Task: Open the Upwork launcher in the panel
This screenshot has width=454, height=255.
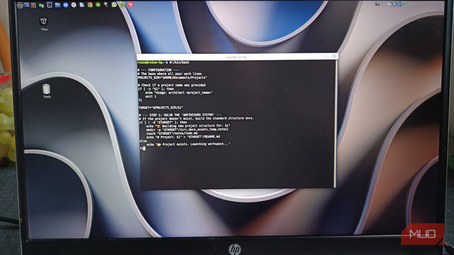Action: click(98, 5)
